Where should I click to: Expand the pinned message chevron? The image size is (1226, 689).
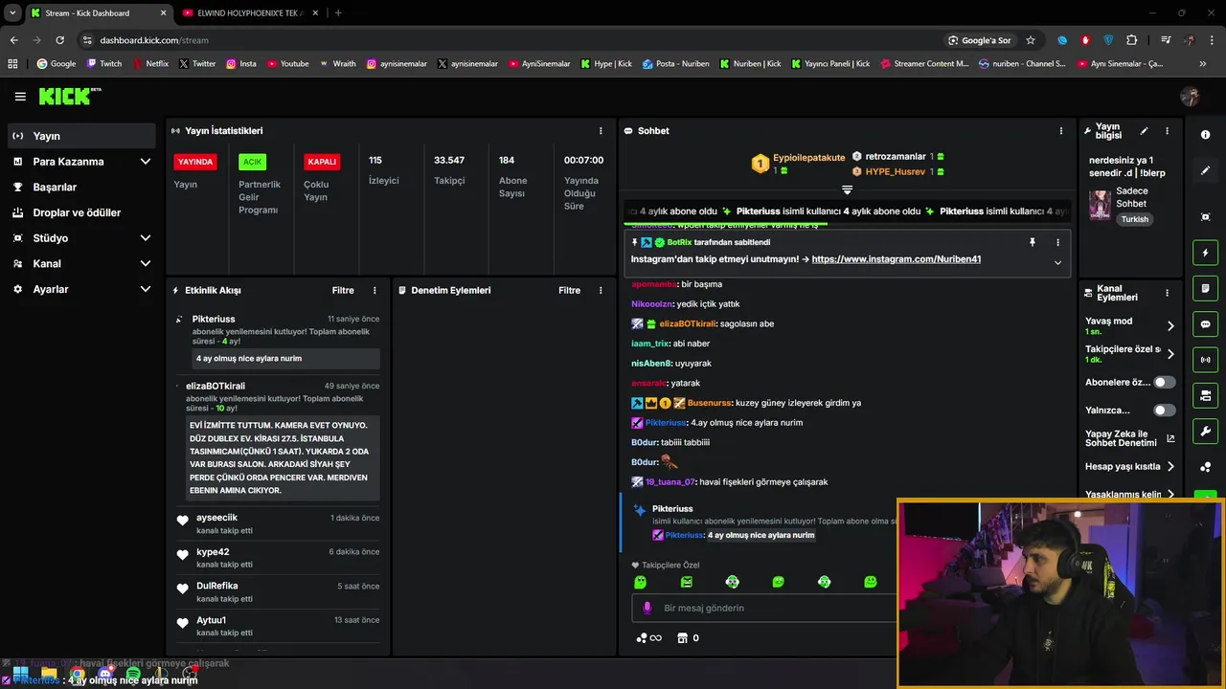click(x=1057, y=262)
